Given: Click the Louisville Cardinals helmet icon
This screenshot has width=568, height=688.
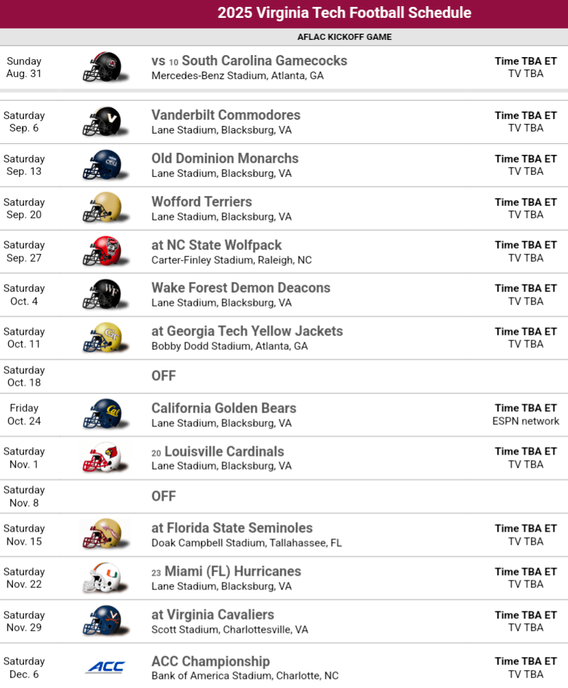Looking at the screenshot, I should point(102,457).
